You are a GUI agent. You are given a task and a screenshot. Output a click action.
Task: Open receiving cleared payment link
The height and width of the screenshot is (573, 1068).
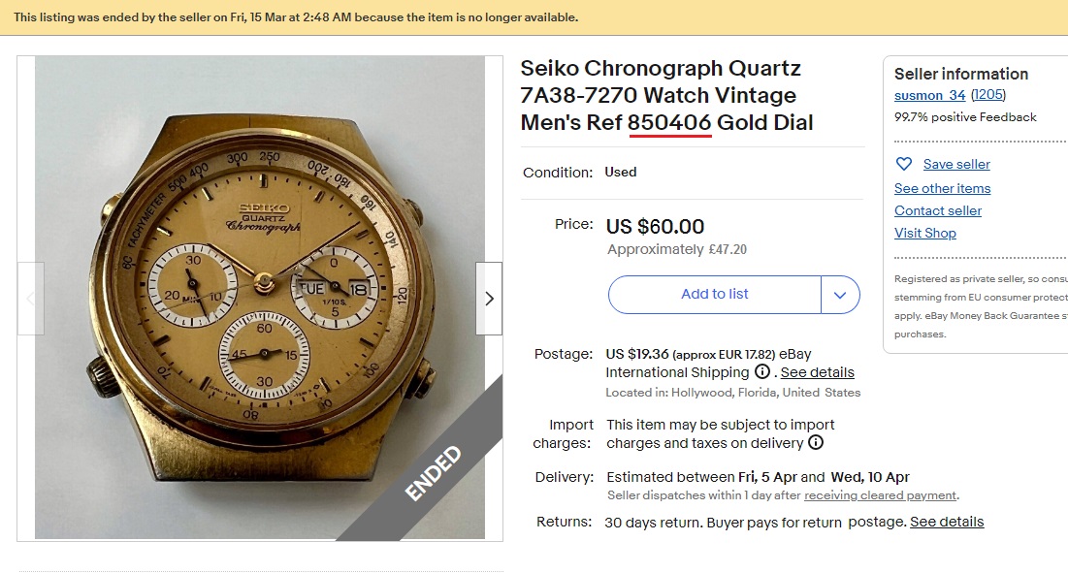pyautogui.click(x=879, y=494)
